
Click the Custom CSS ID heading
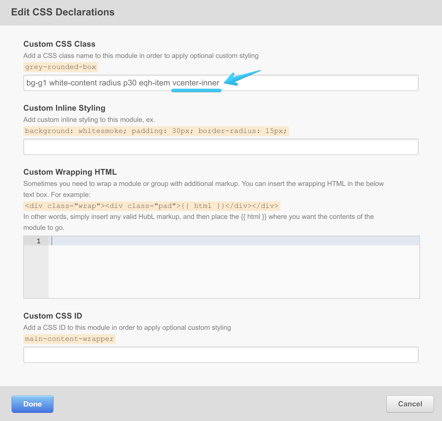[53, 316]
